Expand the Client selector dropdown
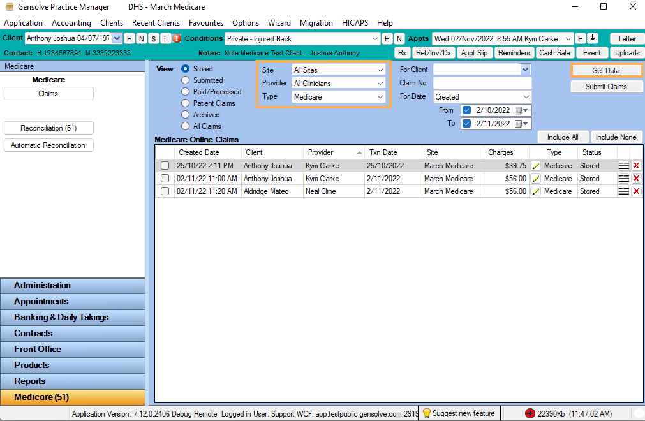Viewport: 645px width, 421px height. pos(117,38)
